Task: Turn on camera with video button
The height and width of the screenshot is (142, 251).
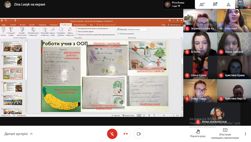Action: [x=139, y=134]
